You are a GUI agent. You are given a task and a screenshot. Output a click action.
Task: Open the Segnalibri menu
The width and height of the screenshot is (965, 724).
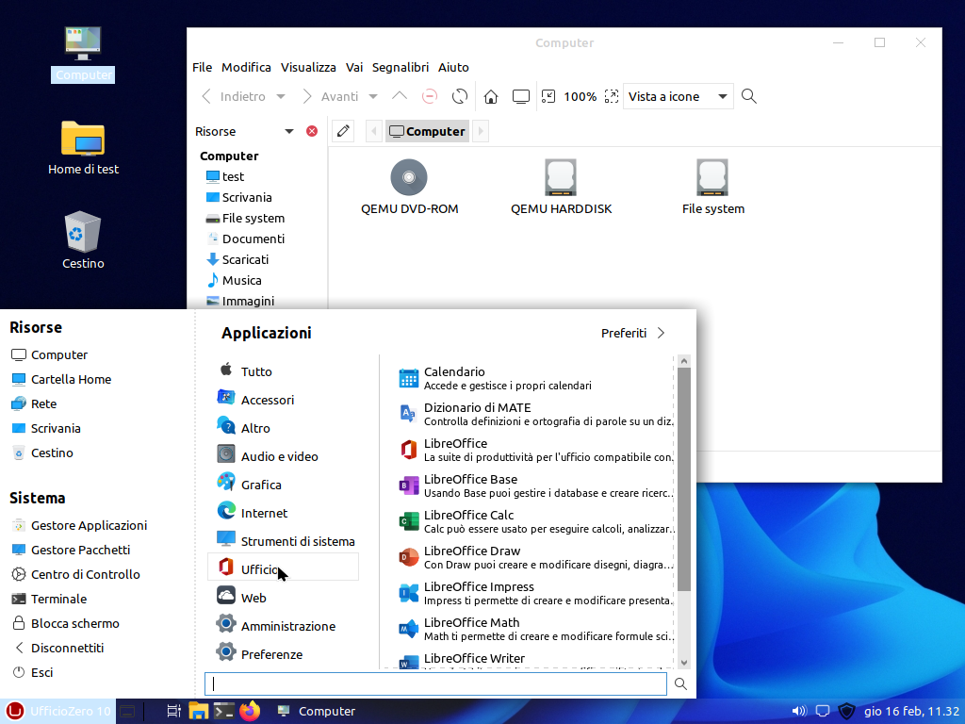click(x=400, y=67)
